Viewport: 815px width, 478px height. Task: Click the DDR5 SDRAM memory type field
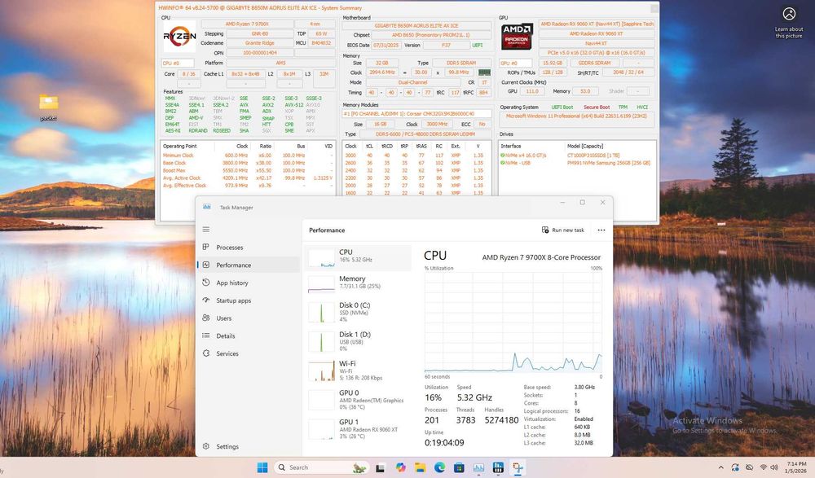pyautogui.click(x=461, y=63)
